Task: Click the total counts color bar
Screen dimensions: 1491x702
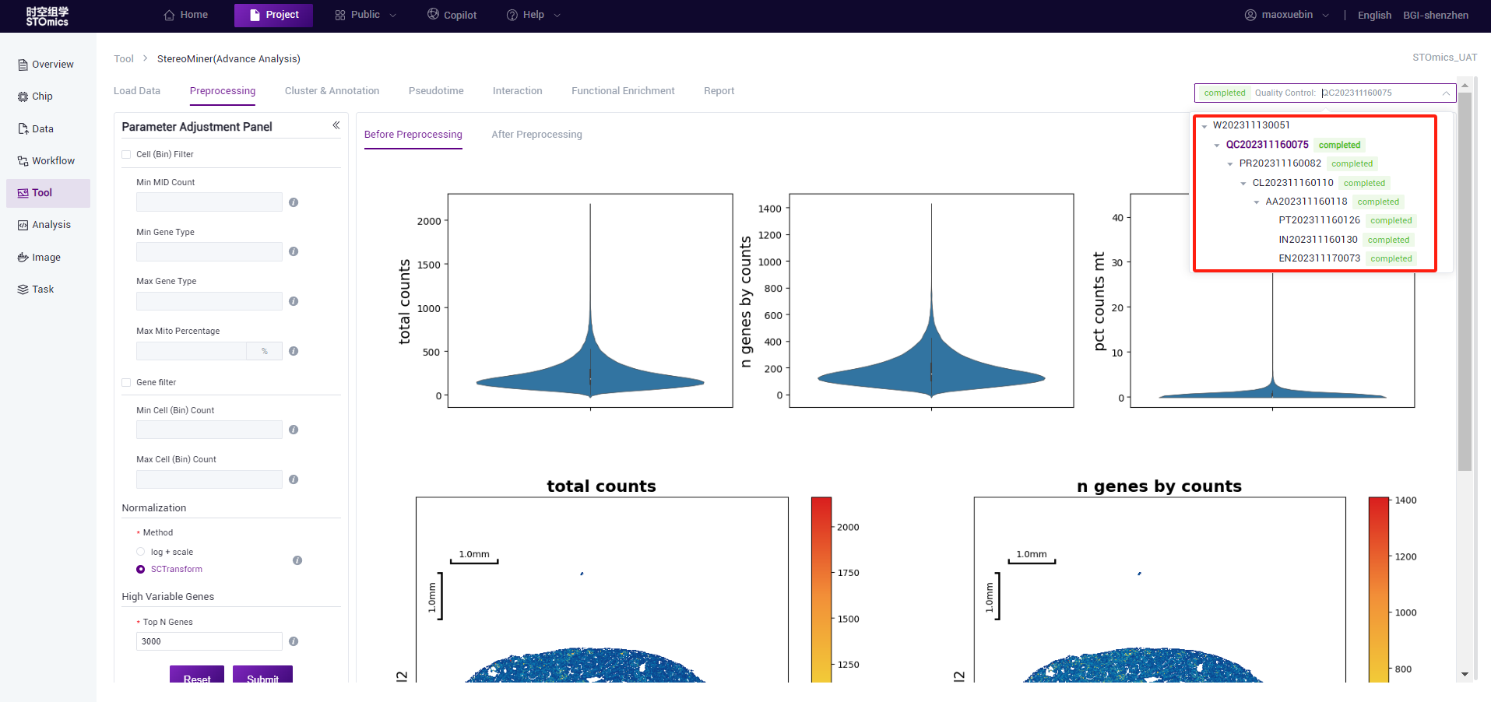Action: 821,589
